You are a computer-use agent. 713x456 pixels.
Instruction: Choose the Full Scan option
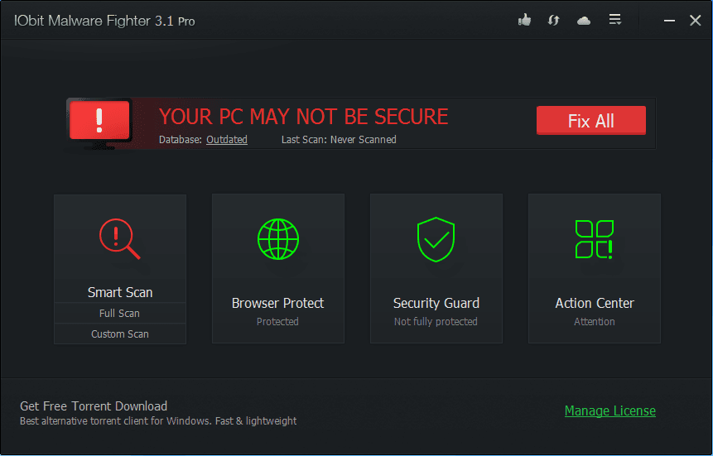tap(119, 314)
